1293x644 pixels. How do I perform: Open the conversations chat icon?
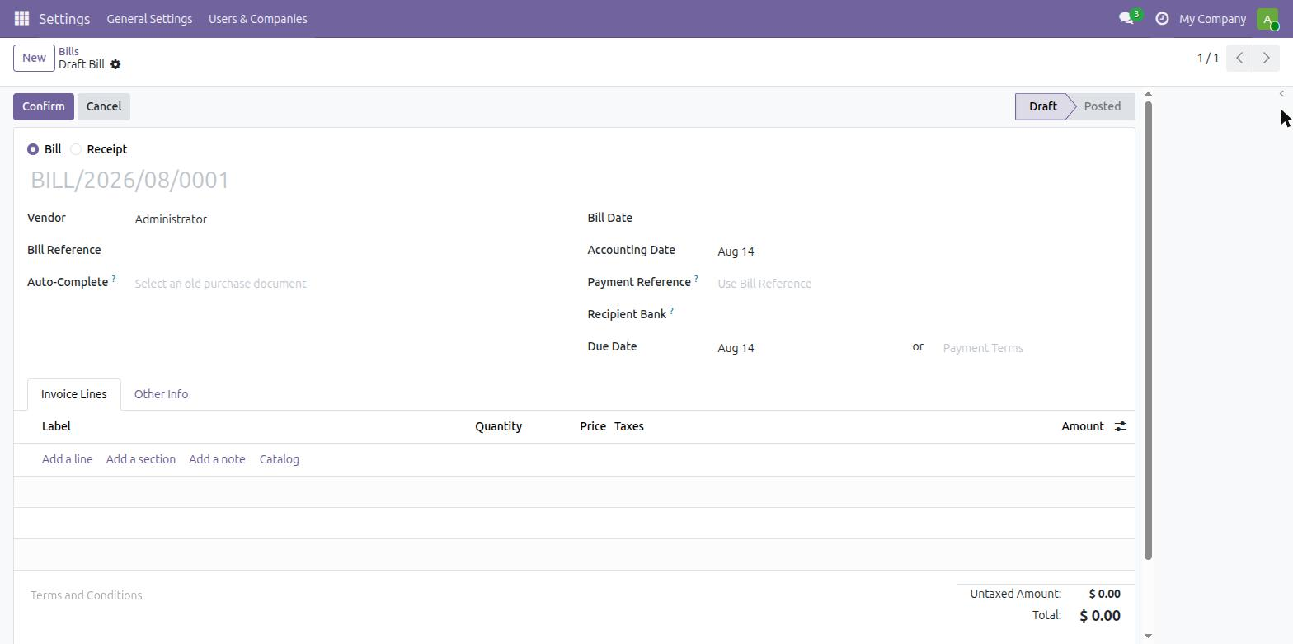click(1126, 18)
